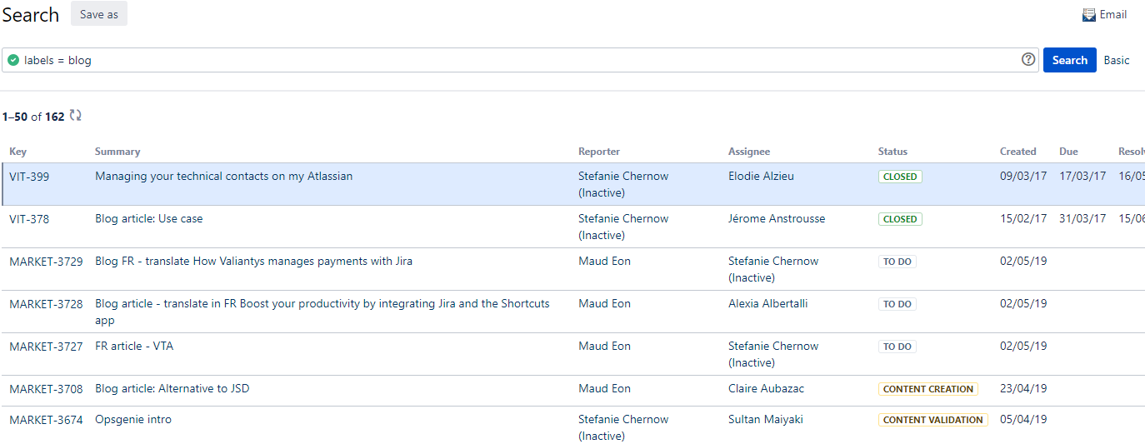Sort by the Summary column header

117,152
